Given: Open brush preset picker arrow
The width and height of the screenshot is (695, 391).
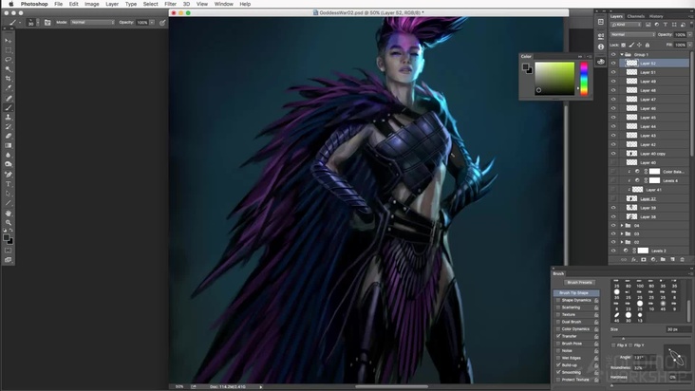Looking at the screenshot, I should (38, 22).
